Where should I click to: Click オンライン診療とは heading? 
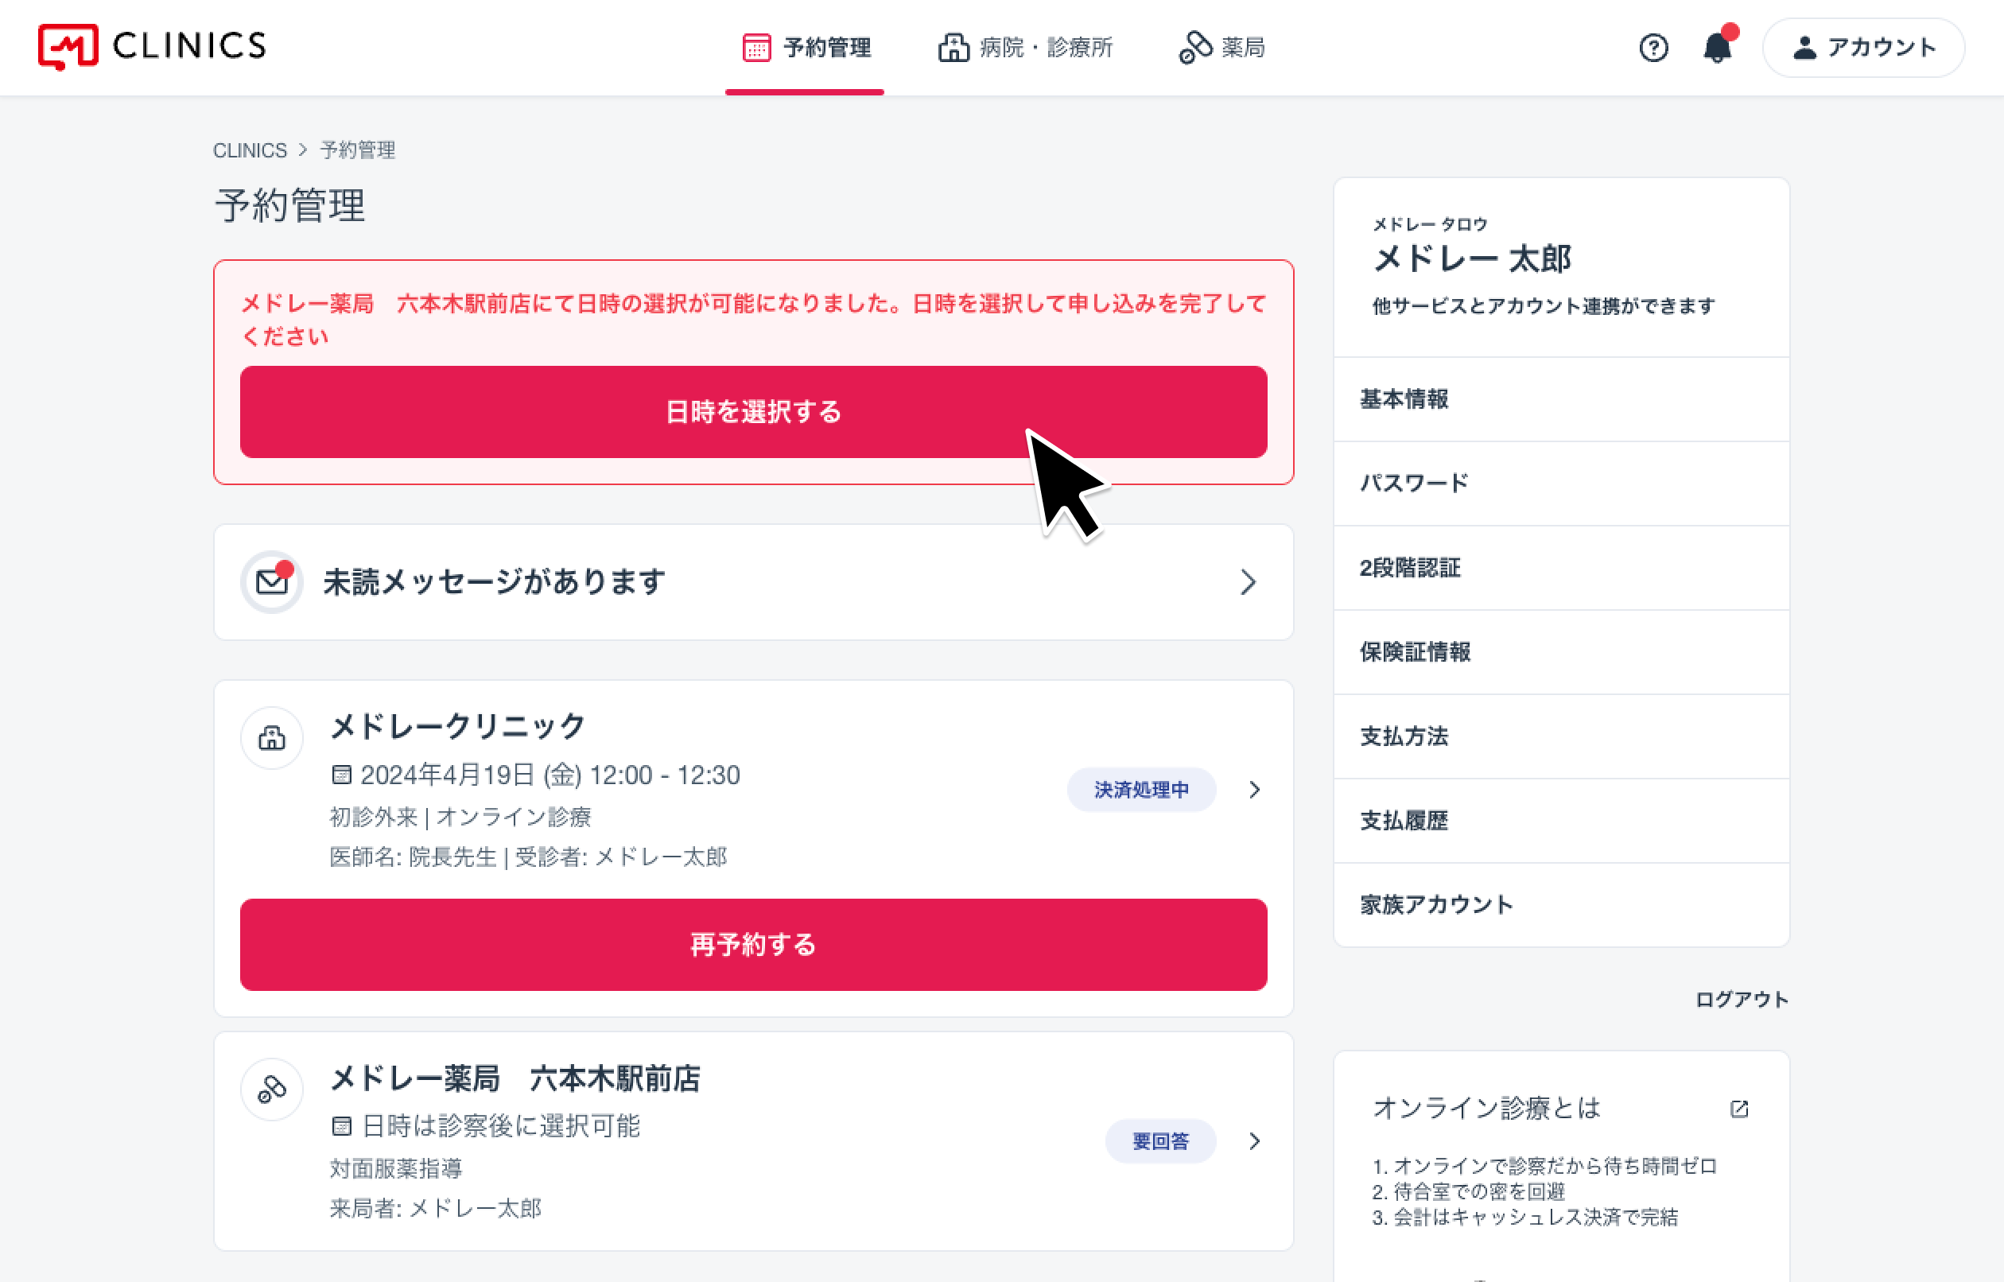(x=1486, y=1108)
